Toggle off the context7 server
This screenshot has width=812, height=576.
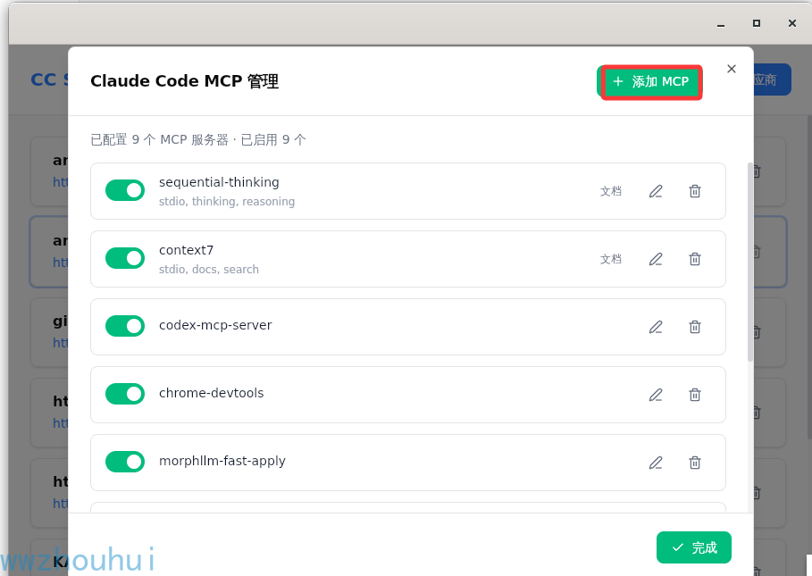(125, 258)
